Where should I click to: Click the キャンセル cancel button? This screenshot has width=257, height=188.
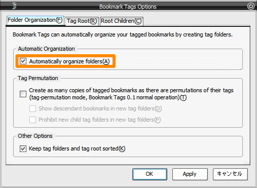230,174
